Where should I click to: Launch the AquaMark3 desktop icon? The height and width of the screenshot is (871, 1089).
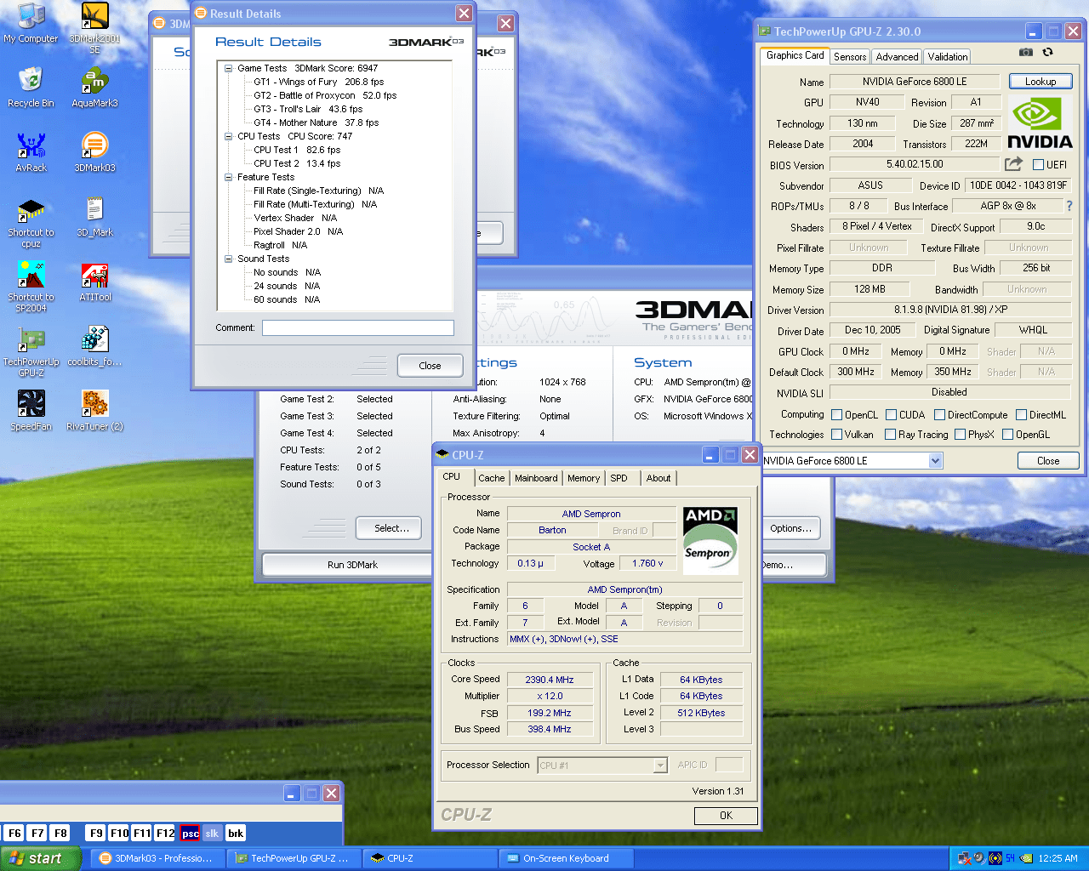94,88
